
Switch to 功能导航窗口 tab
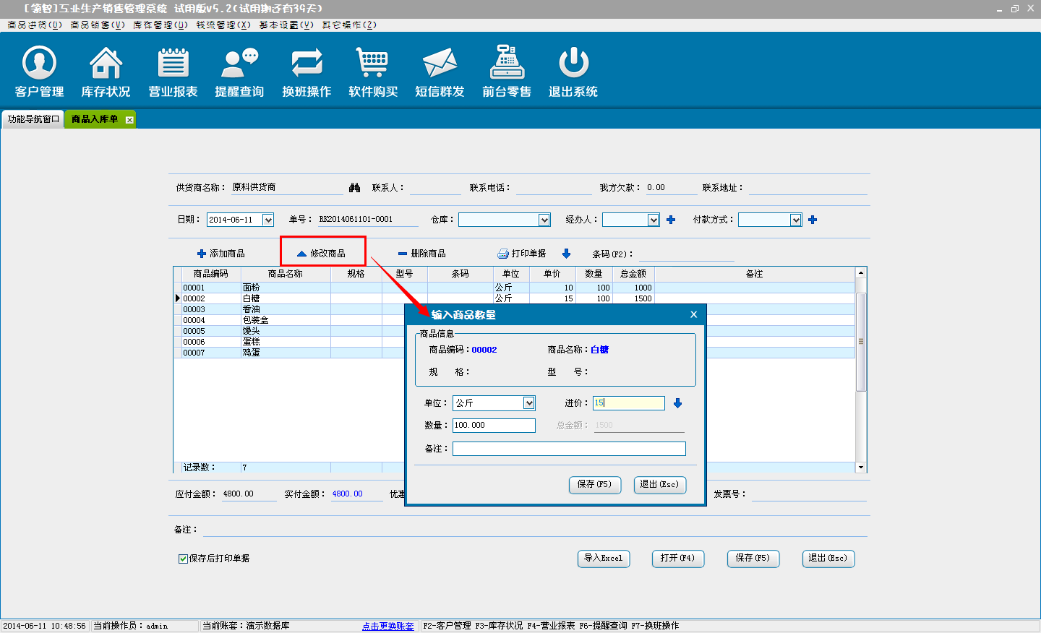point(33,119)
